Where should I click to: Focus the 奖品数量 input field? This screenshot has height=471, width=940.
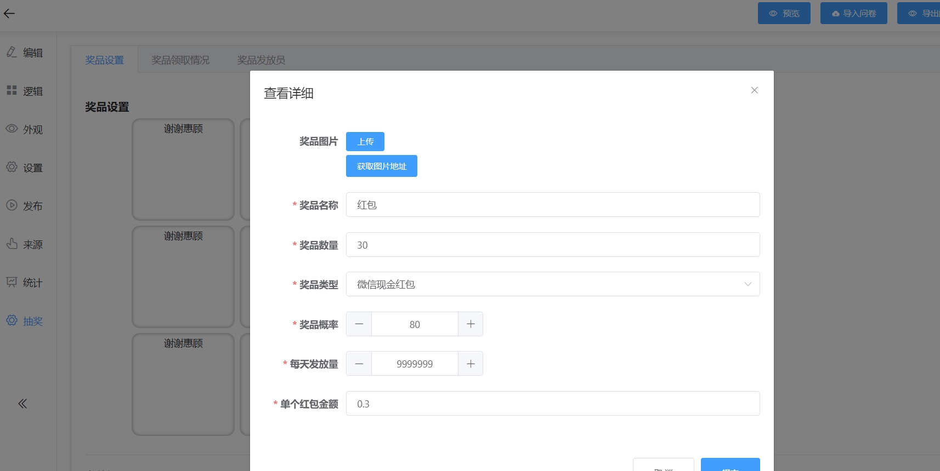[553, 245]
